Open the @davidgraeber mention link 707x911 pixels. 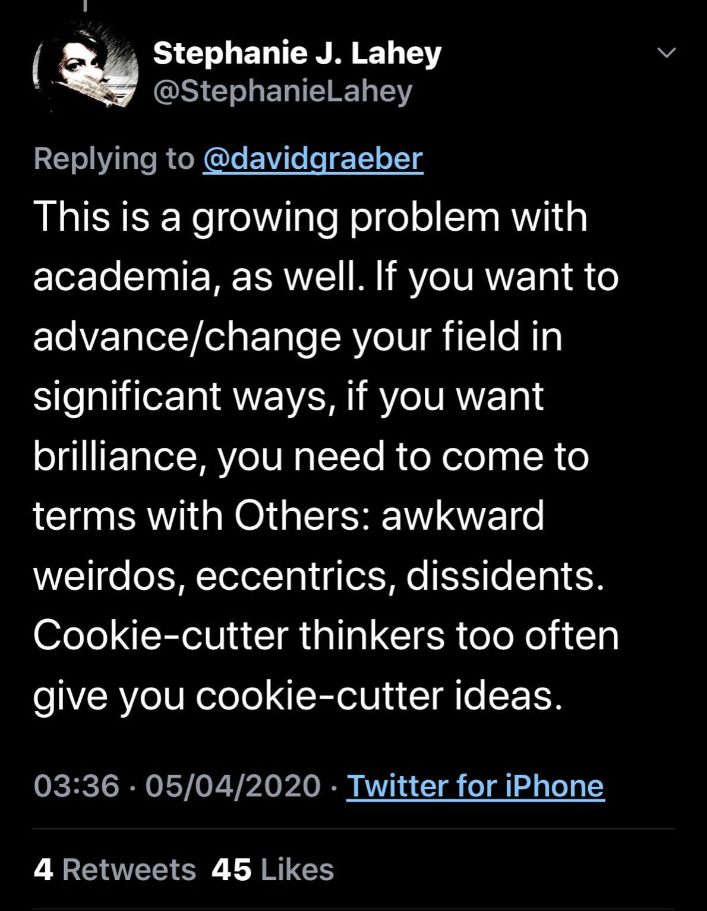[313, 159]
